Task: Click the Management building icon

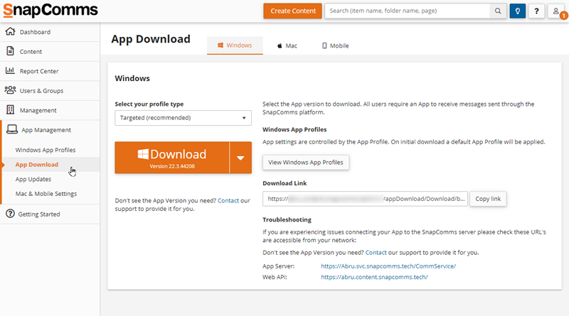Action: pos(10,109)
